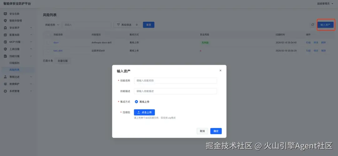Click the 重置 button
This screenshot has width=338, height=156.
click(149, 25)
